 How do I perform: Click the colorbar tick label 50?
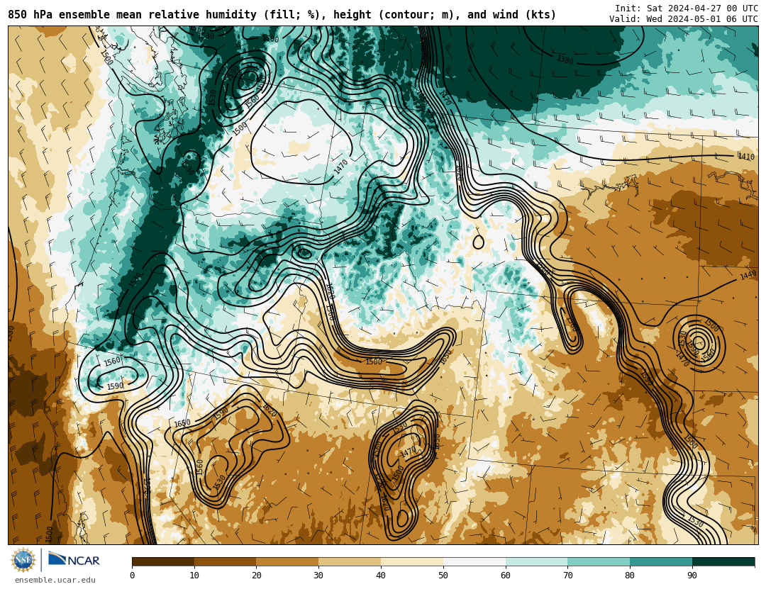click(443, 576)
